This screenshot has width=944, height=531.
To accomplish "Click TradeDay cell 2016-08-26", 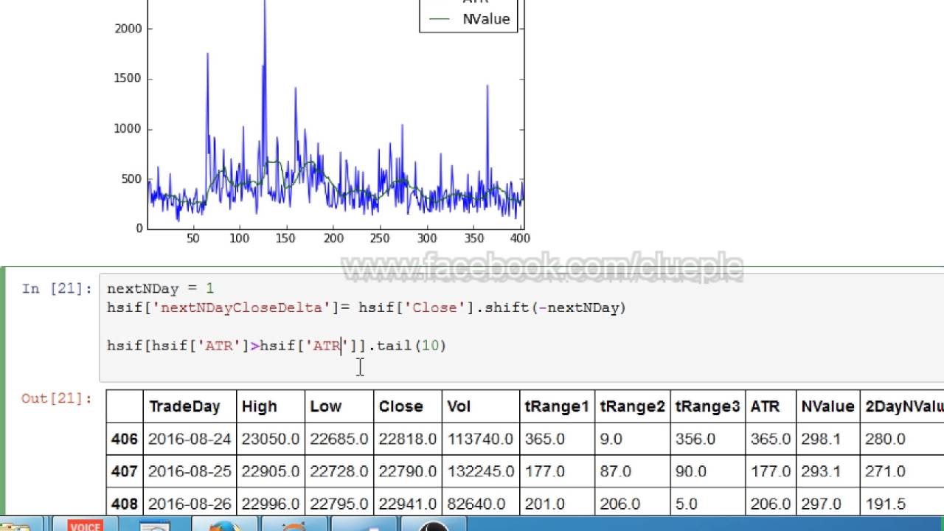I will coord(190,504).
